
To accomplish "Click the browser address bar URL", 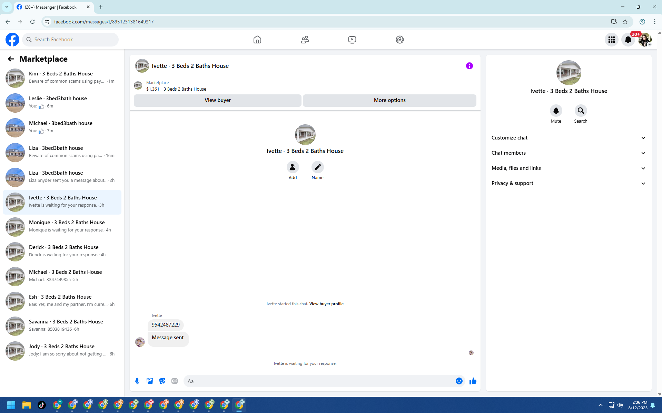I will point(104,22).
